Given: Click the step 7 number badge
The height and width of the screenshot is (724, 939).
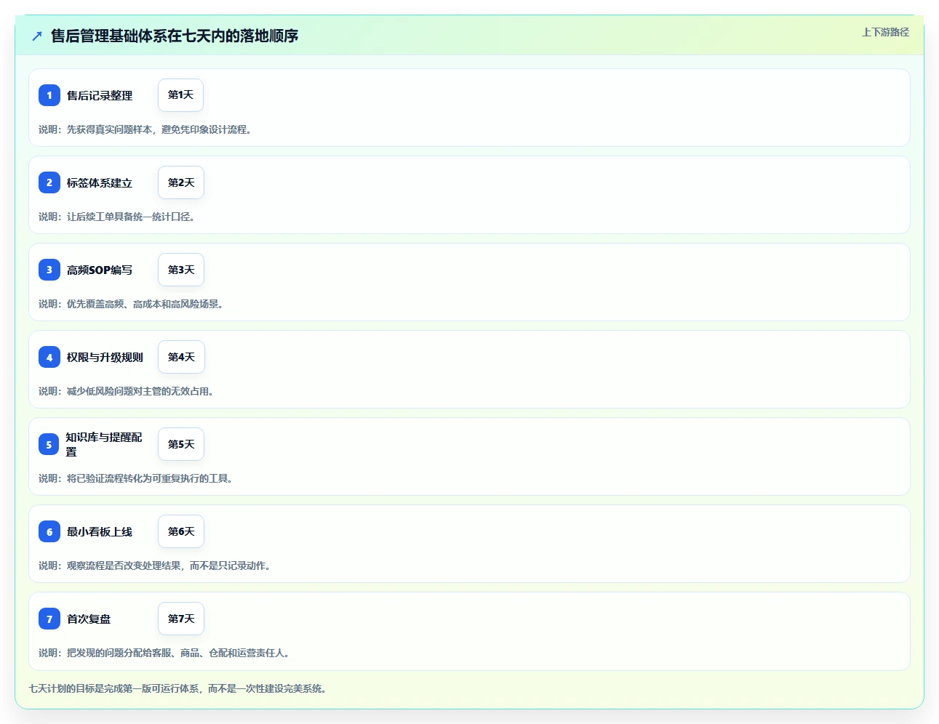Looking at the screenshot, I should click(x=49, y=619).
